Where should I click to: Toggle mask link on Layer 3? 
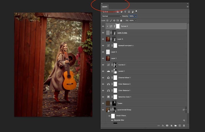click(111, 39)
